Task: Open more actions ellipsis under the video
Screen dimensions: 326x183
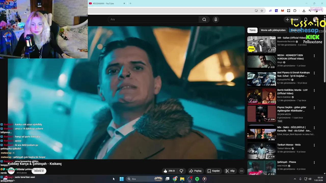Action: click(241, 171)
